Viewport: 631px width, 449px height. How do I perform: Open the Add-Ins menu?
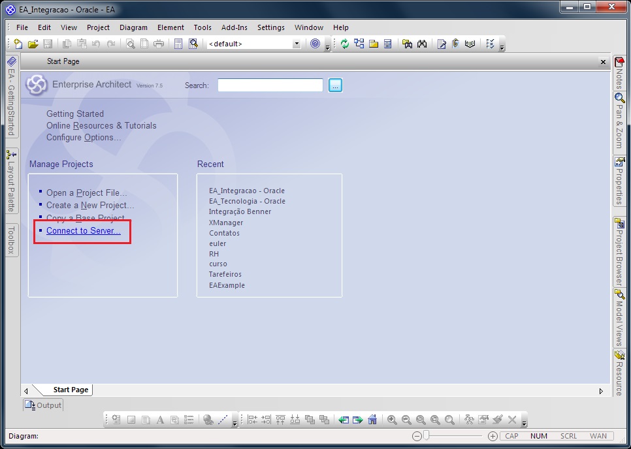coord(235,27)
